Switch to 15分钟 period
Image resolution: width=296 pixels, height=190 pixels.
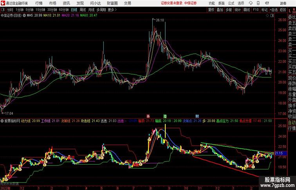click(40, 10)
